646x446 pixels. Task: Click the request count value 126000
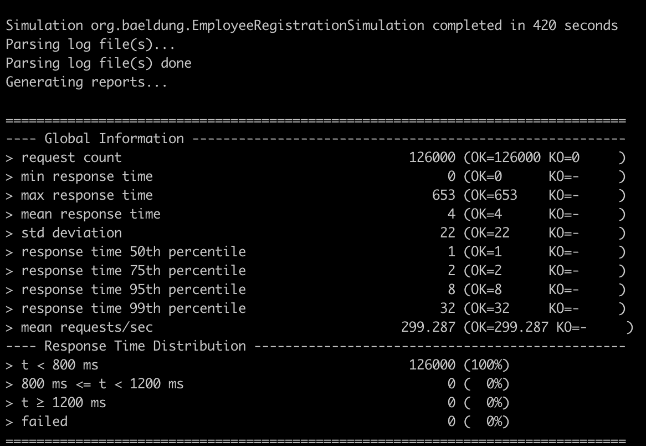432,158
